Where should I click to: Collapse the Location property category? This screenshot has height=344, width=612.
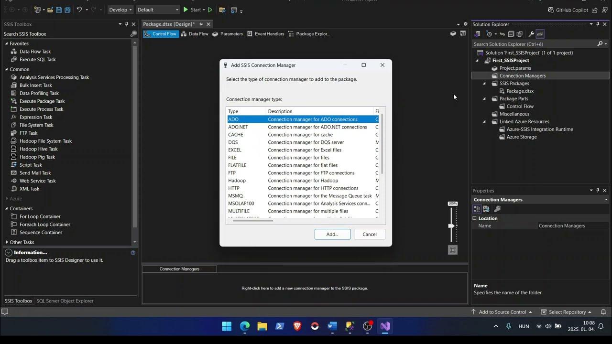click(x=475, y=218)
